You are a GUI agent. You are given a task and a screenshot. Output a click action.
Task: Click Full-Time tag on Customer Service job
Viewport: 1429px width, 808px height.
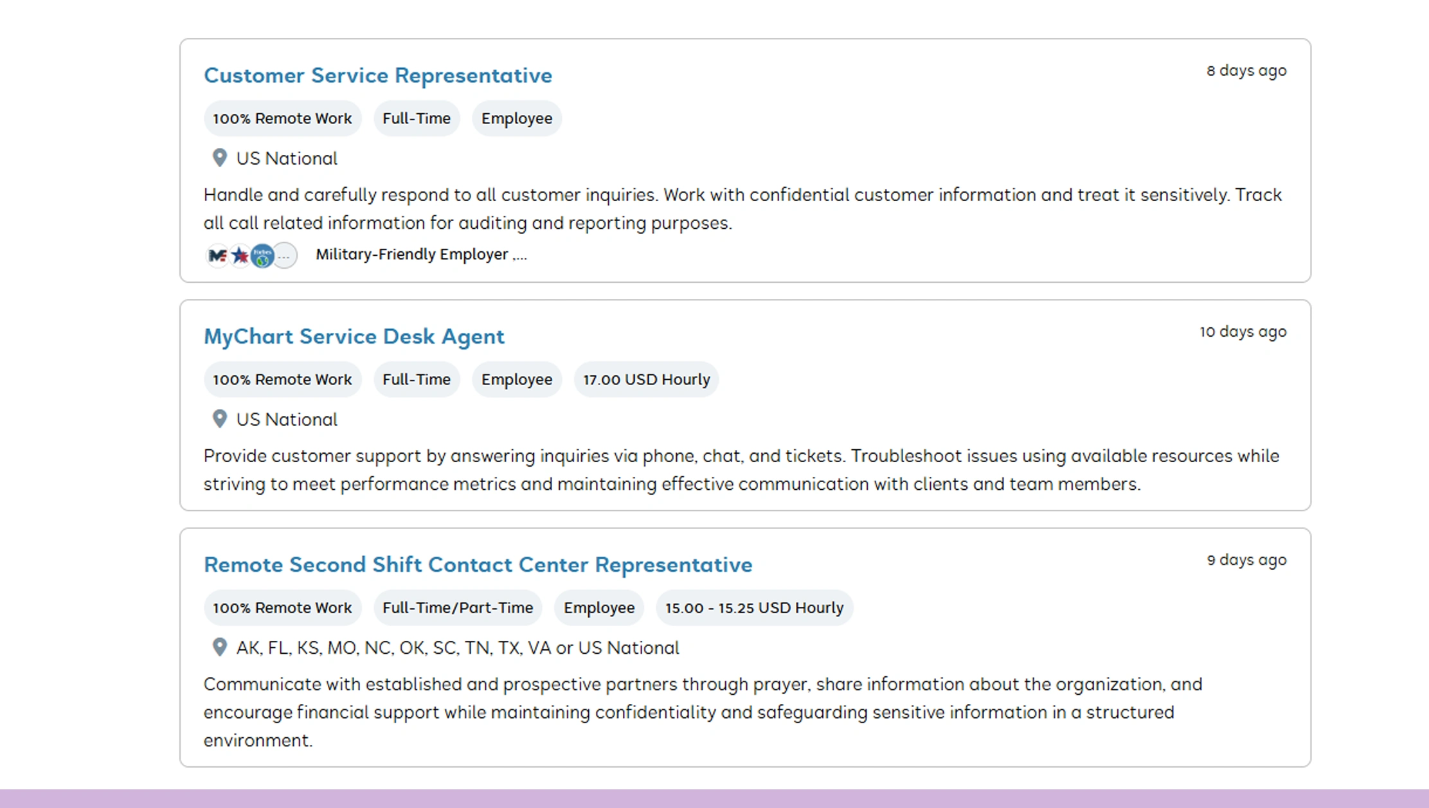point(416,118)
